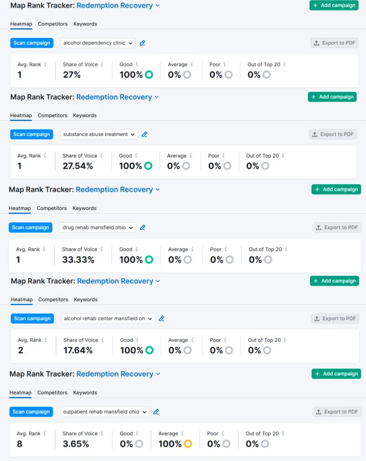Click edit pencil beside alcohol rehab center keyword
The width and height of the screenshot is (366, 461).
click(x=162, y=319)
